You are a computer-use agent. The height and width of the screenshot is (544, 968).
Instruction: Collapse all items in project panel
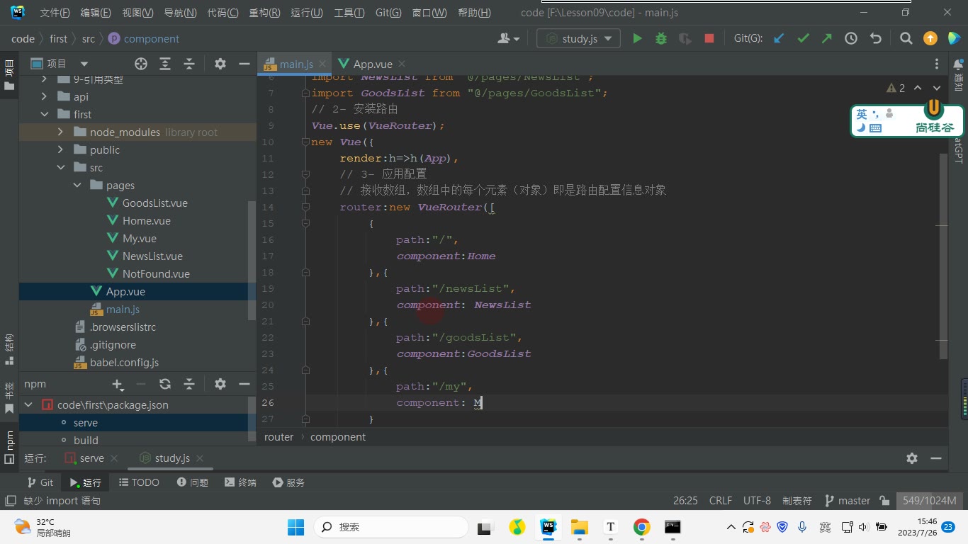189,64
